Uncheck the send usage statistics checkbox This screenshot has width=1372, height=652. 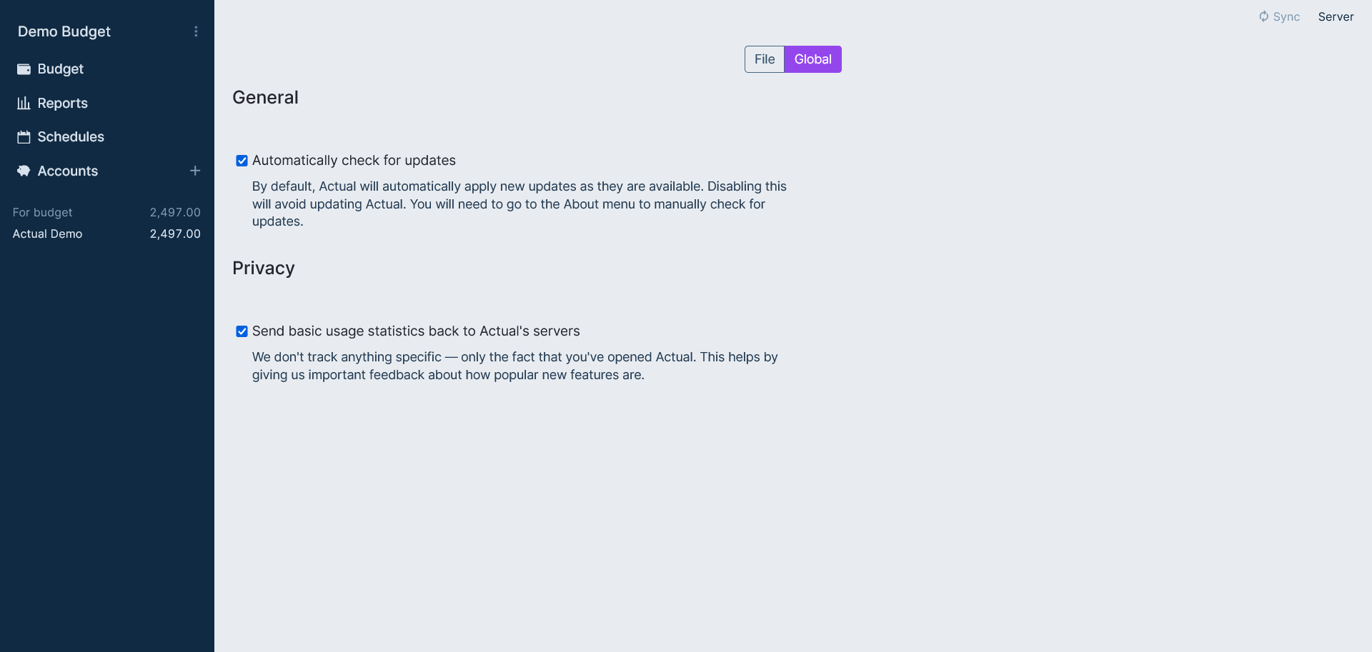point(242,331)
